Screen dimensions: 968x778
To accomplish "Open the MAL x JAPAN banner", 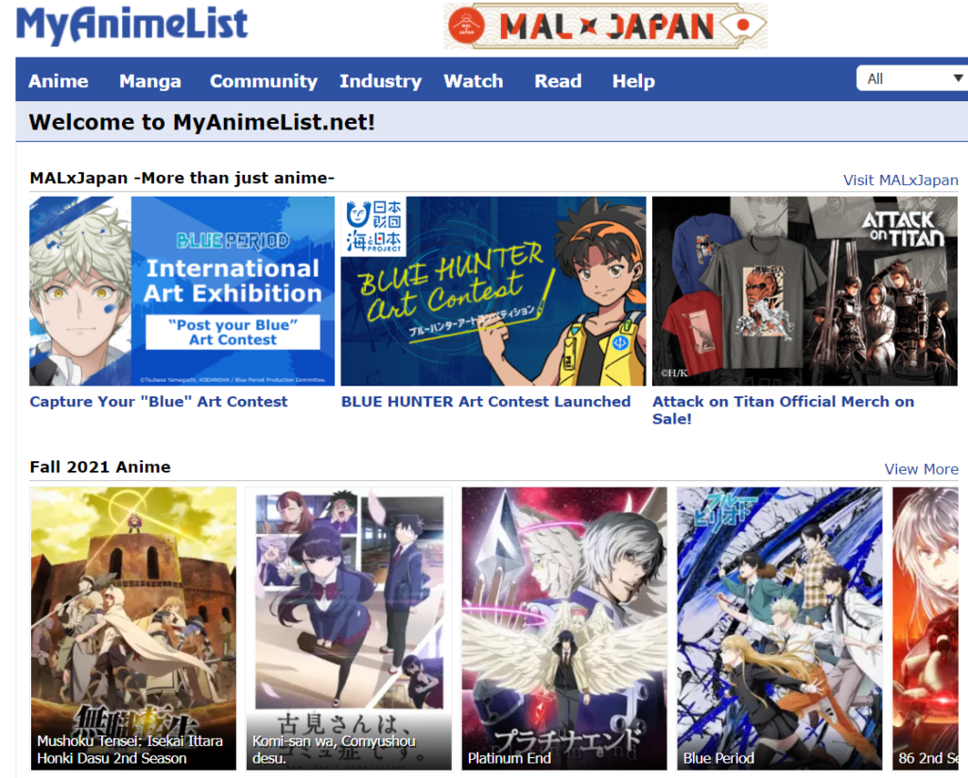I will [606, 26].
